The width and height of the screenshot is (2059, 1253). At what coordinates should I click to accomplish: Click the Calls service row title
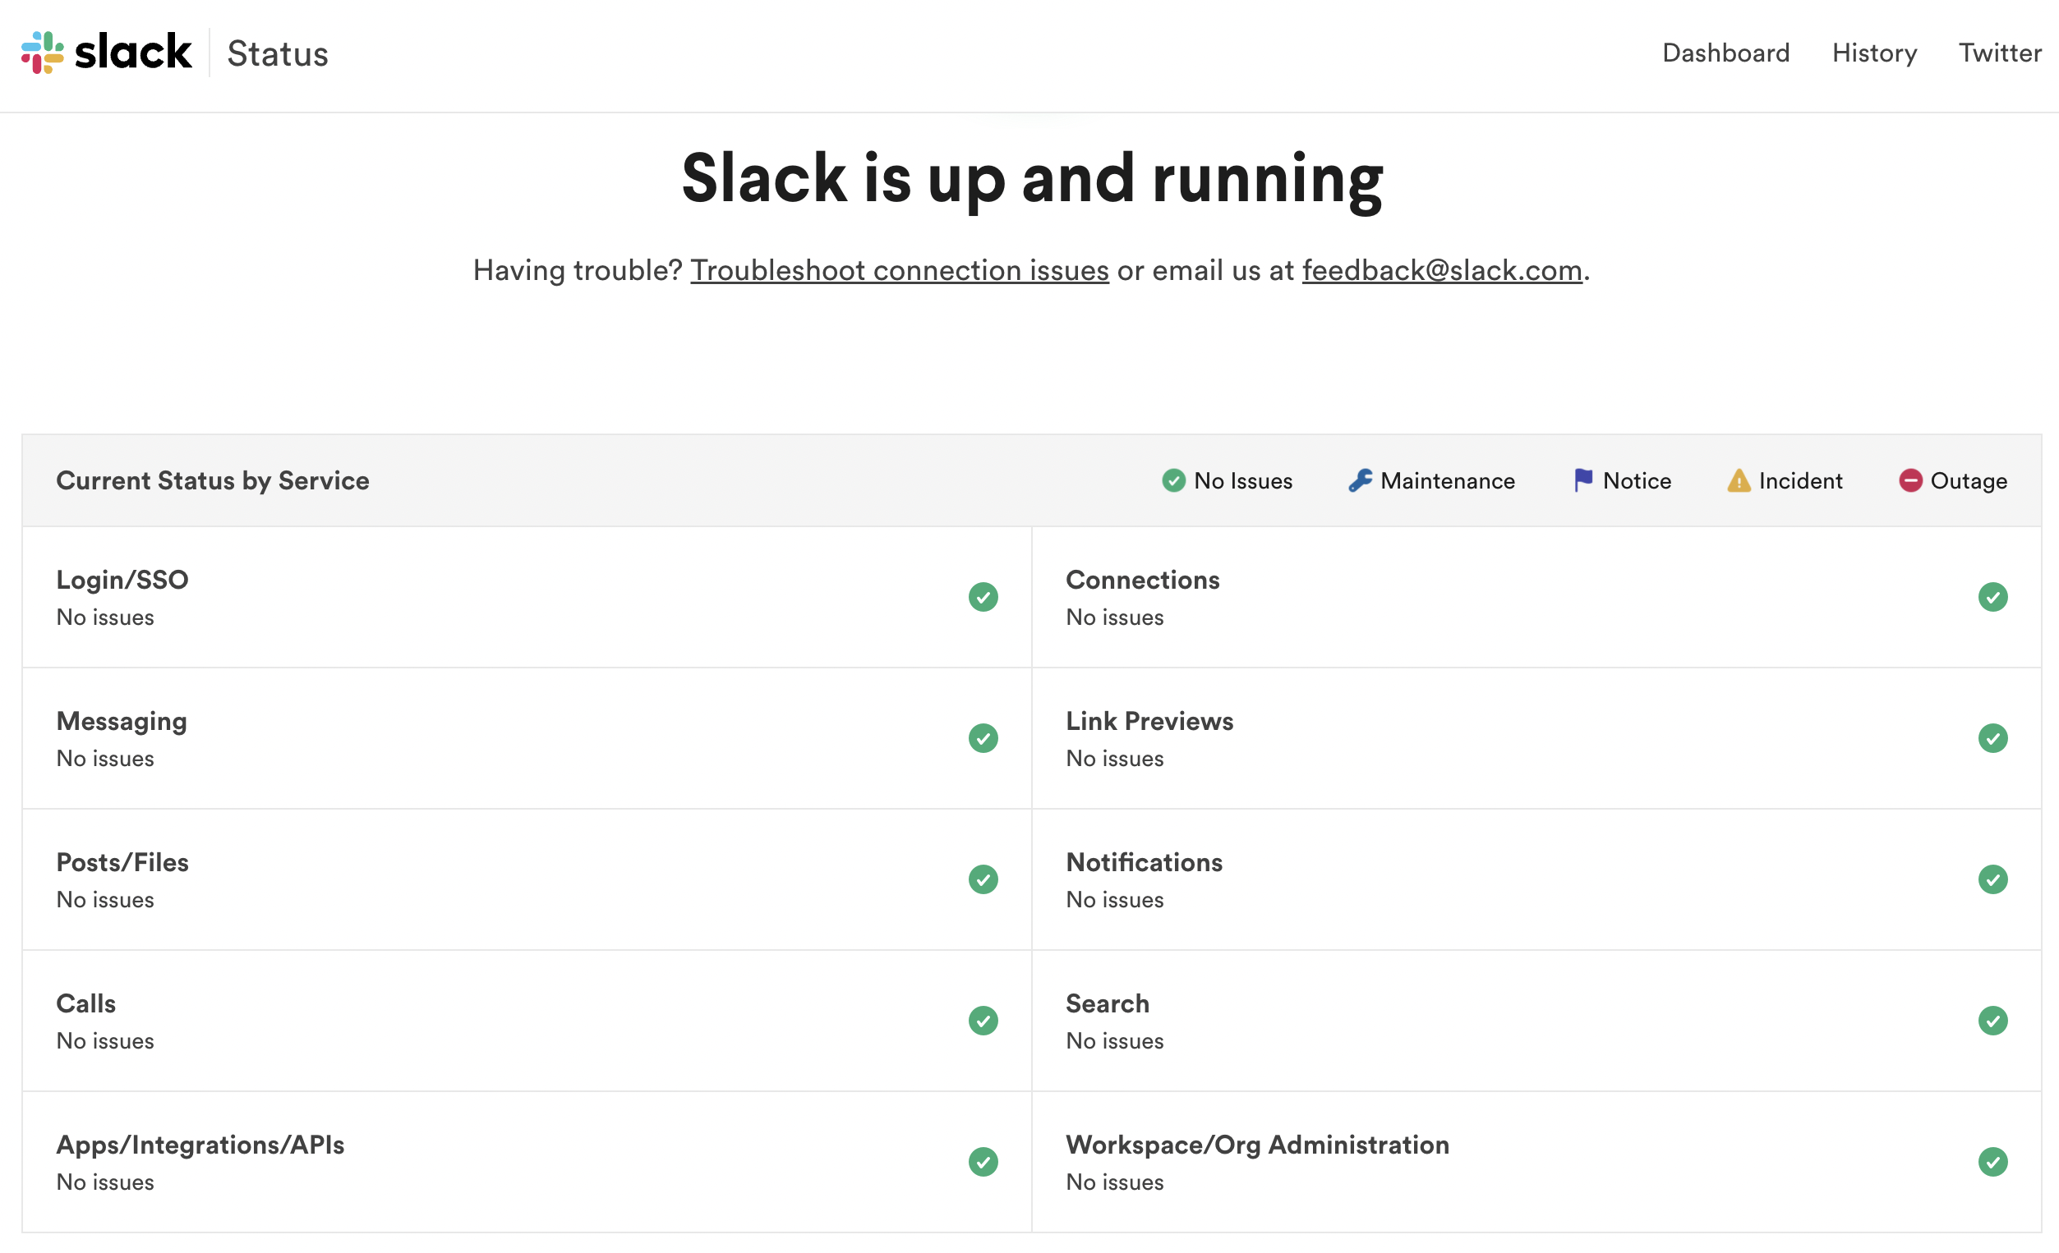click(86, 1003)
